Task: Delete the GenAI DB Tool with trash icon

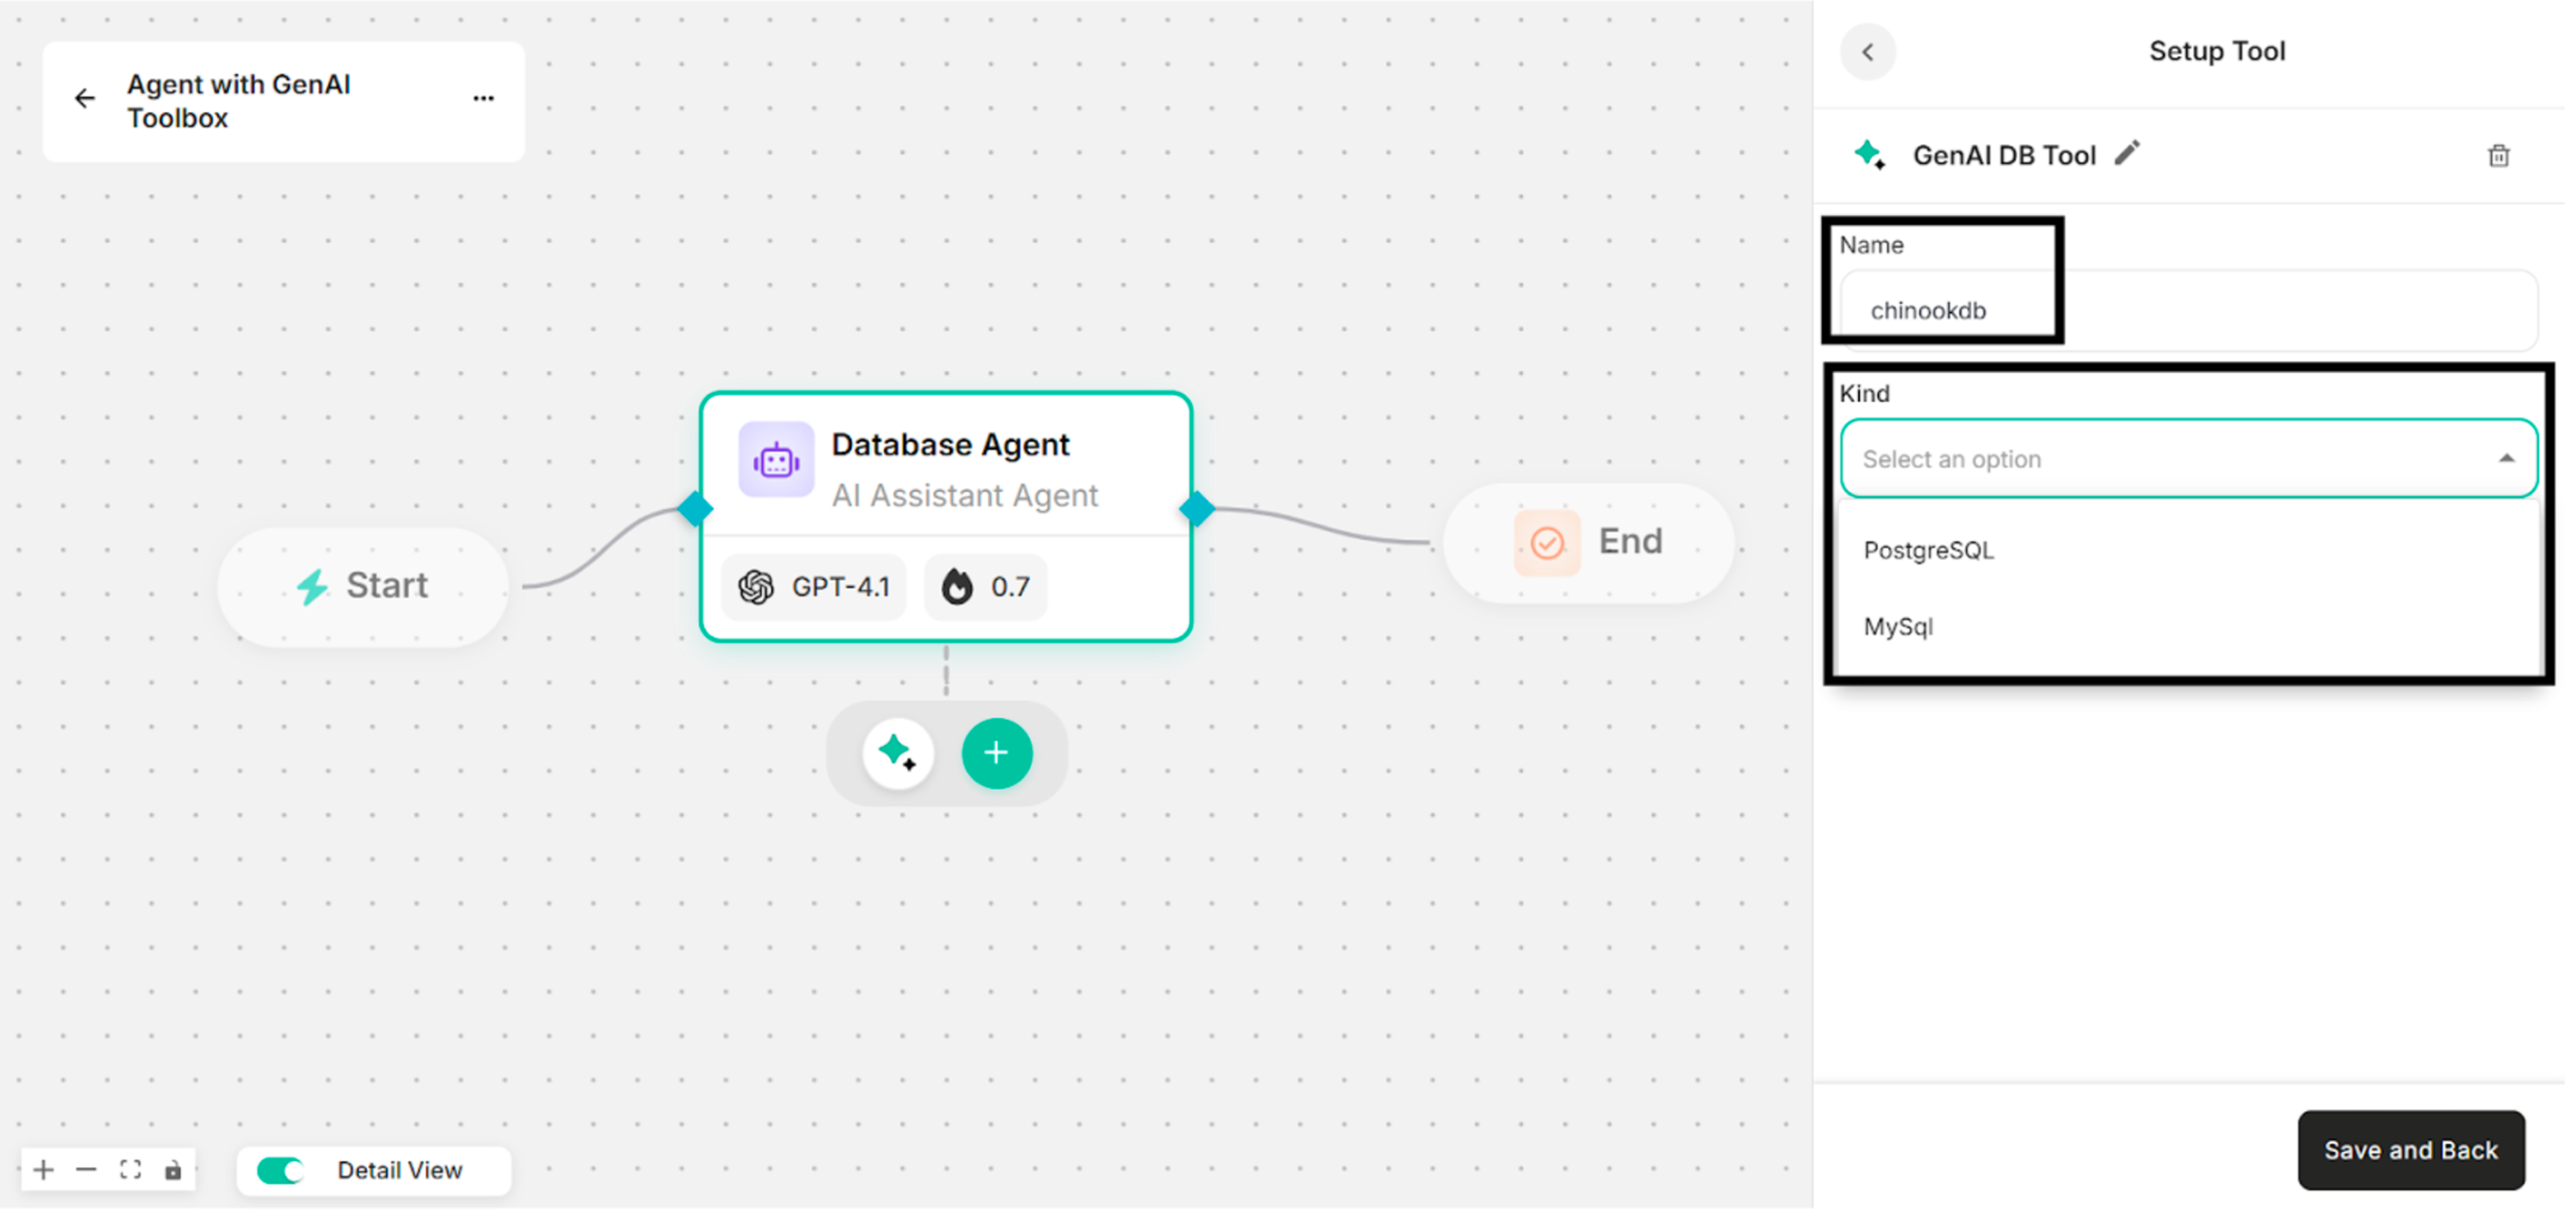Action: [x=2499, y=156]
